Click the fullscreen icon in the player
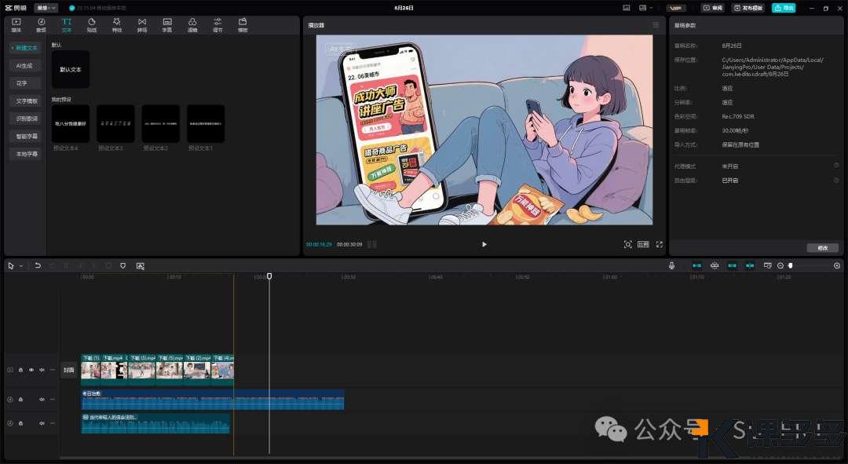The image size is (848, 464). pos(659,244)
